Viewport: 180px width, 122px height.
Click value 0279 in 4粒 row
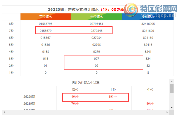point(97,52)
